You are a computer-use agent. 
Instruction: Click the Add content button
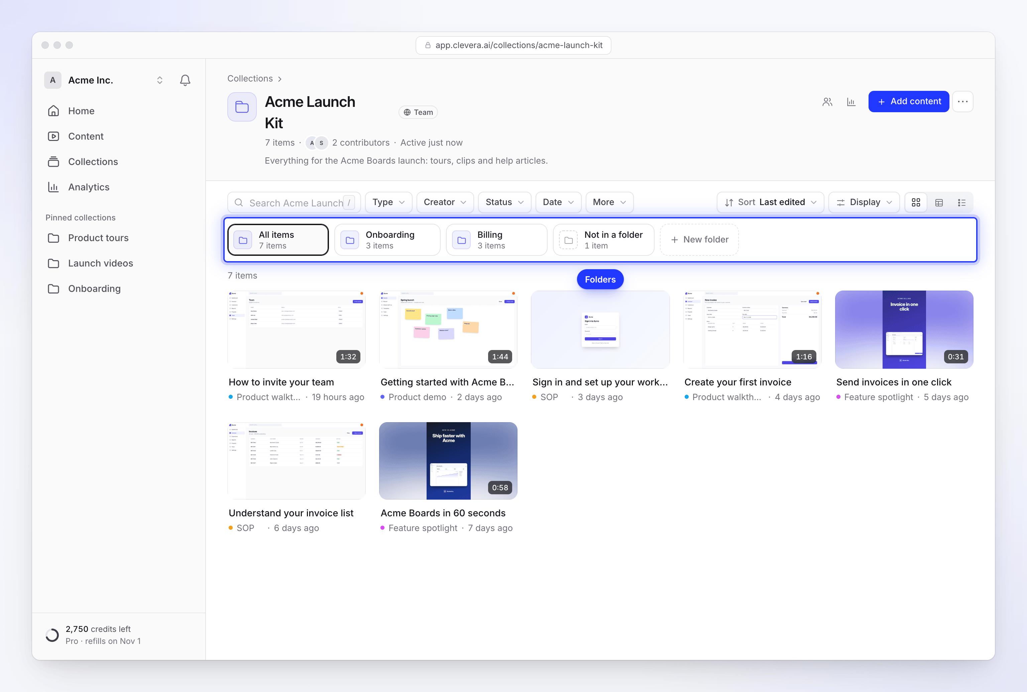click(x=909, y=102)
